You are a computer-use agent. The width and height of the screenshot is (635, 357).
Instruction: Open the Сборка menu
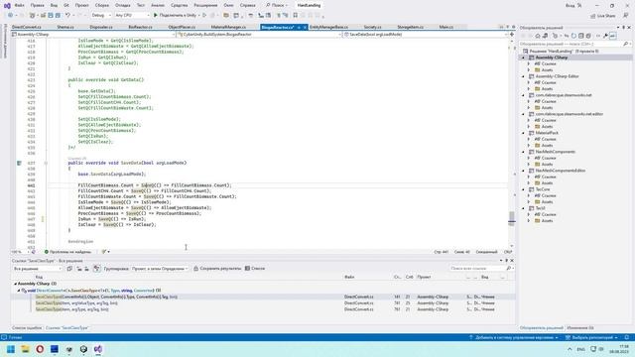pyautogui.click(x=102, y=5)
